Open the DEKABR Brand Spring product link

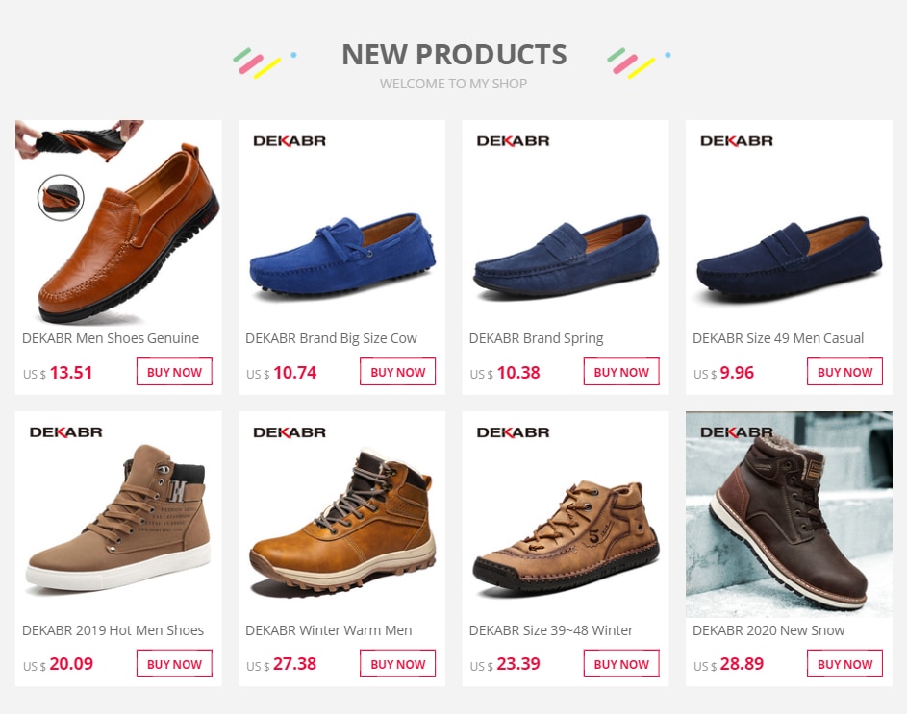[x=536, y=338]
